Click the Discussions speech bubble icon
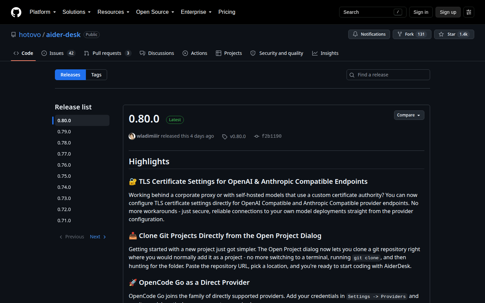 click(142, 53)
